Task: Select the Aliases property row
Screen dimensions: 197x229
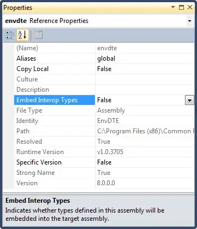Action: (x=104, y=58)
